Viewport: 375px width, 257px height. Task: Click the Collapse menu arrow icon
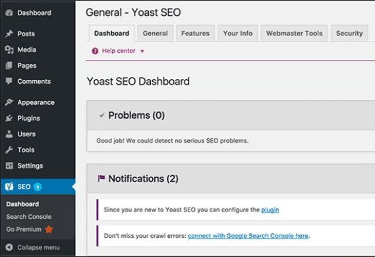[9, 247]
